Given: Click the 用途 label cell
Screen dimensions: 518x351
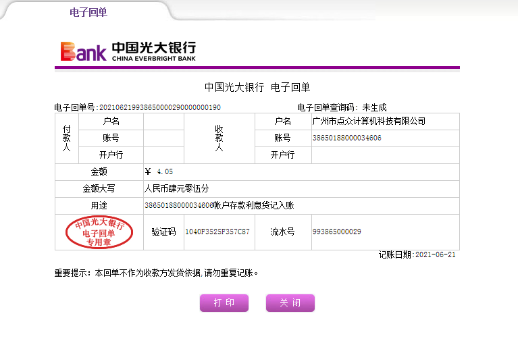Looking at the screenshot, I should 99,205.
